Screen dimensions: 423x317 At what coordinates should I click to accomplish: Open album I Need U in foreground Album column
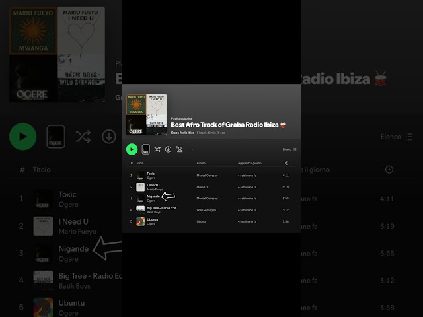click(x=202, y=187)
